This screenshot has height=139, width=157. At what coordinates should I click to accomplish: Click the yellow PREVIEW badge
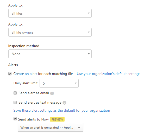click(57, 119)
